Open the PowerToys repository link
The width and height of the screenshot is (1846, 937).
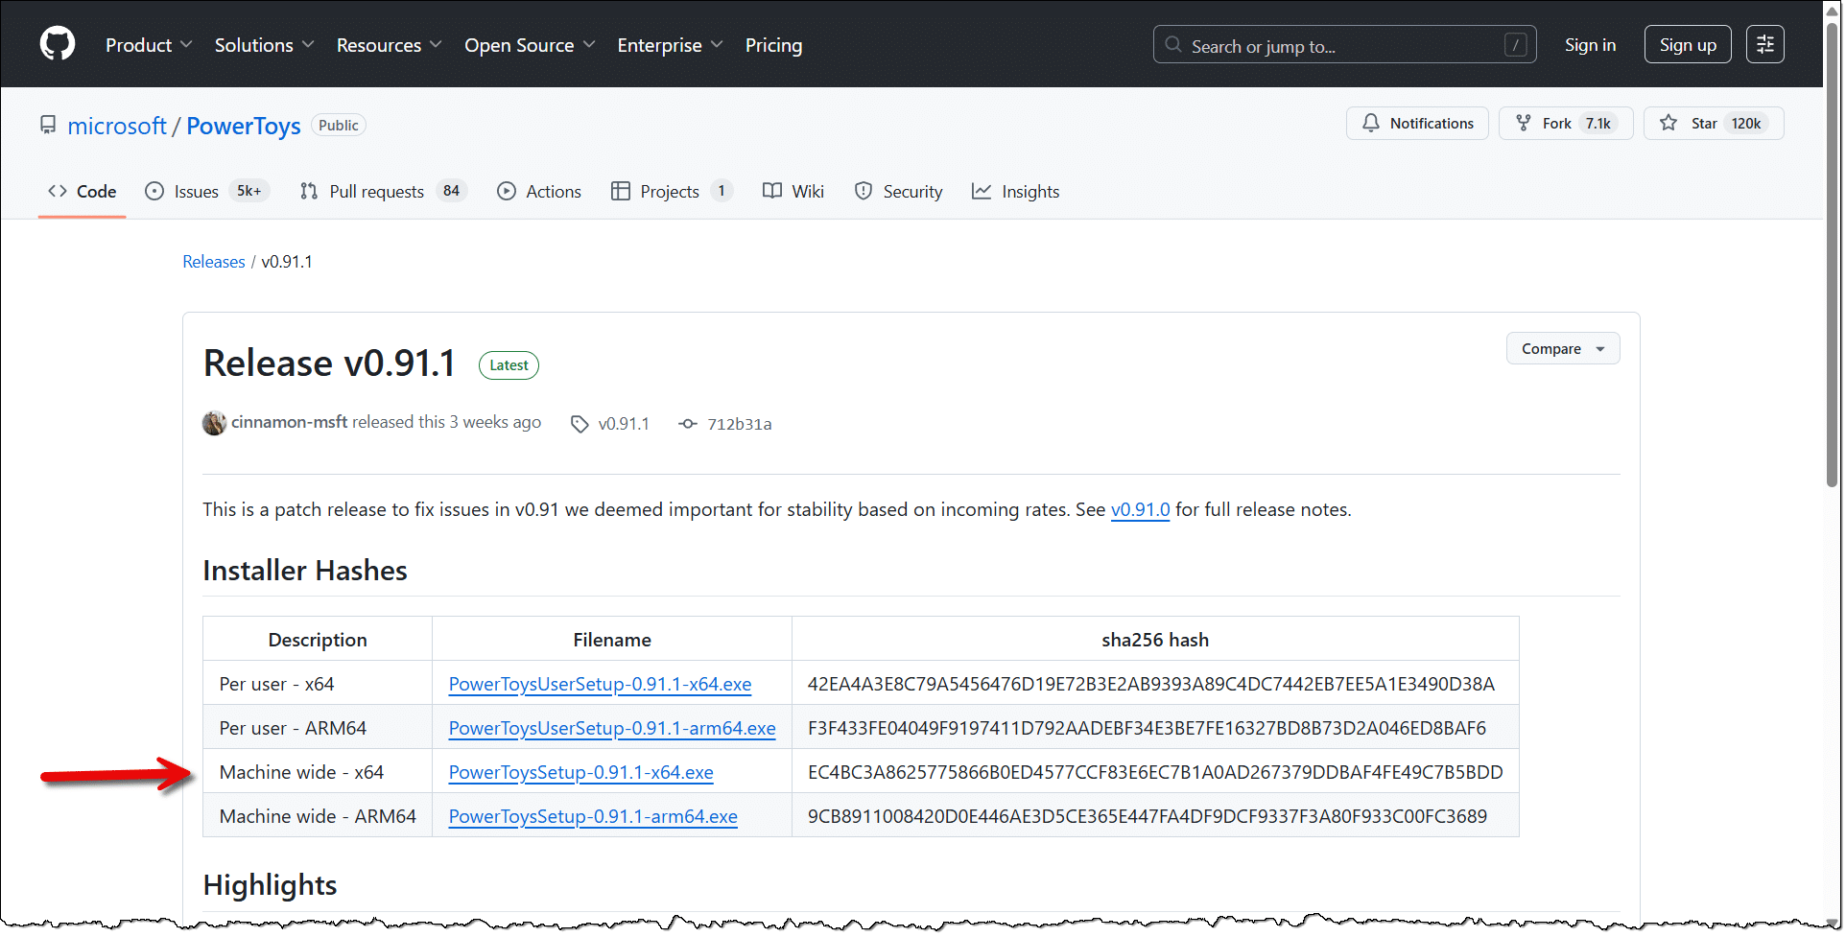click(244, 126)
